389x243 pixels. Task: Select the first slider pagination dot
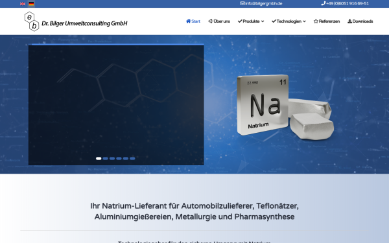[99, 159]
